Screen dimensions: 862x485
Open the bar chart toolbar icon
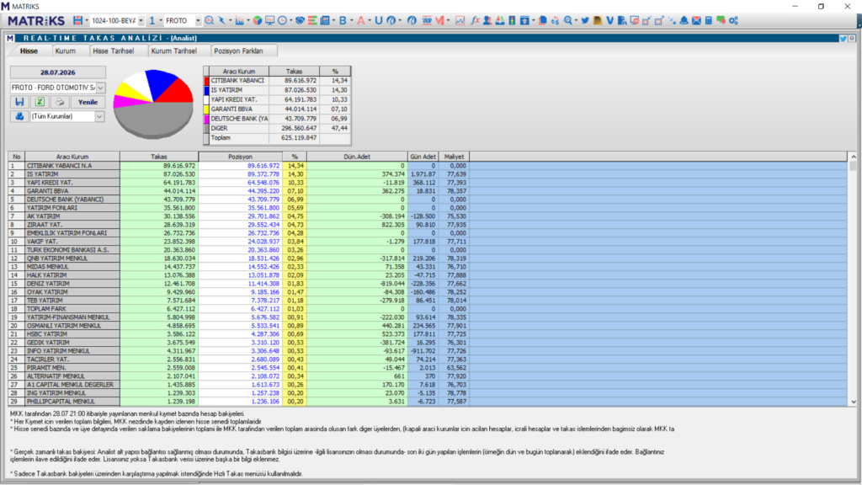[x=239, y=20]
